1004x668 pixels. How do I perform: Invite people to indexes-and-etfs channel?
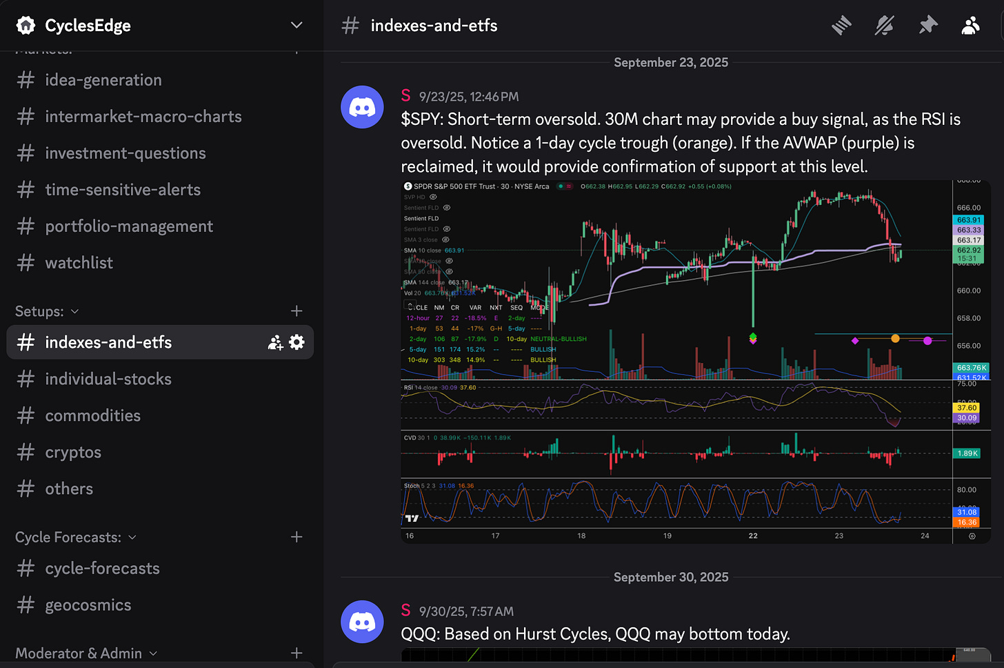(275, 342)
